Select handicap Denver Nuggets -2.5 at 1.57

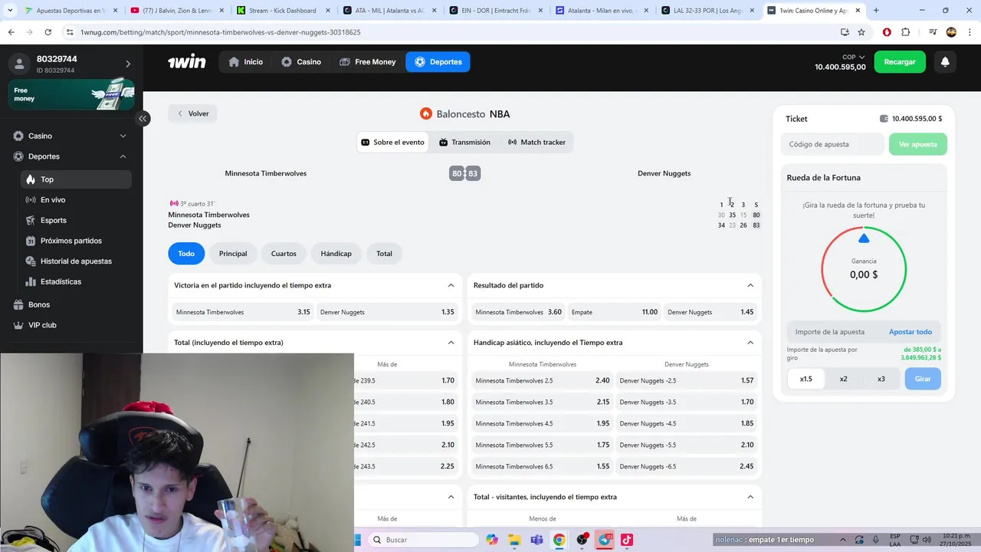(687, 380)
